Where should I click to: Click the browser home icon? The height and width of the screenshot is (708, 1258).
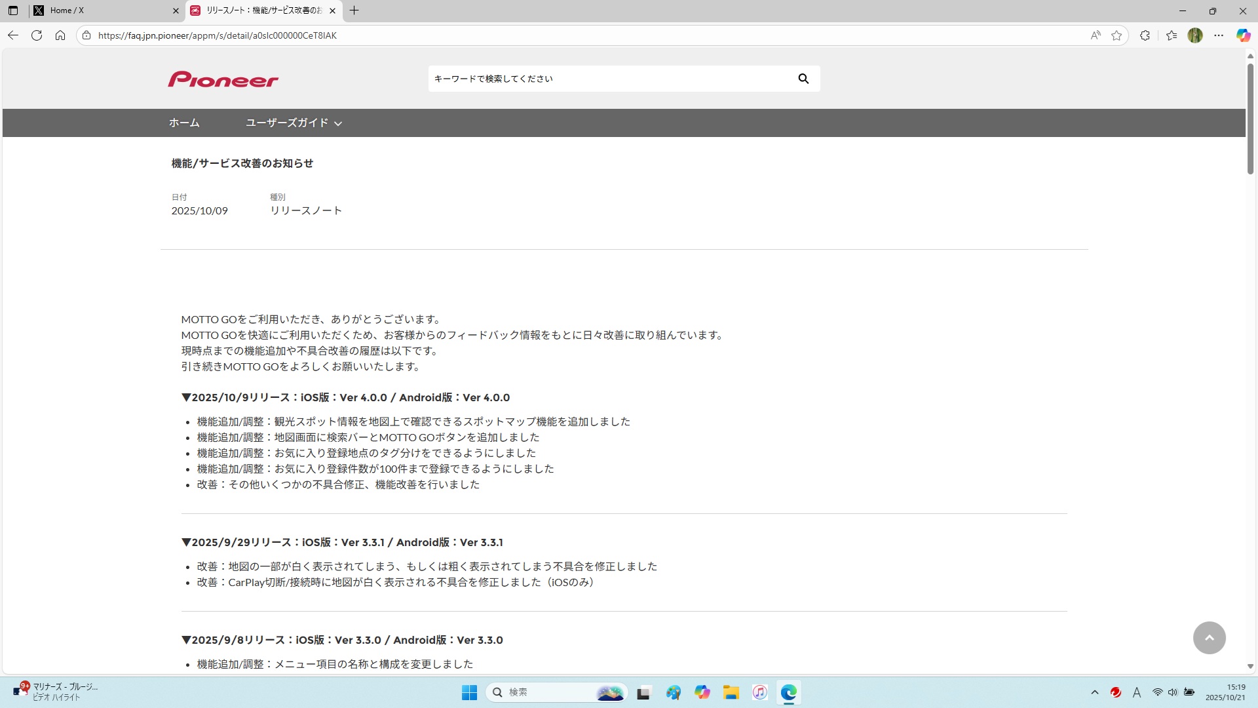60,35
